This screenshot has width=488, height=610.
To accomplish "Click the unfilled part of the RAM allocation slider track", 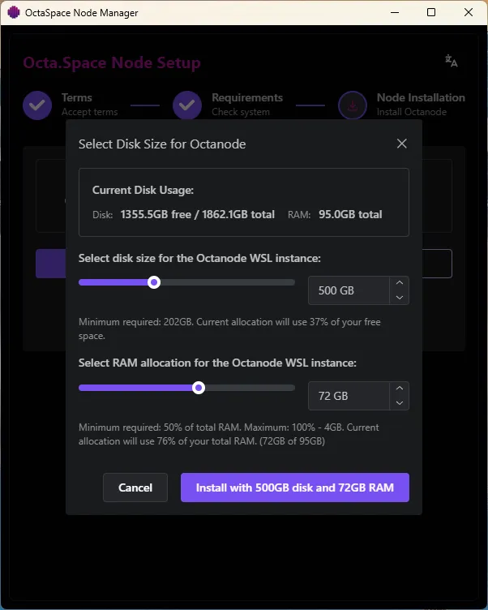I will tap(250, 388).
